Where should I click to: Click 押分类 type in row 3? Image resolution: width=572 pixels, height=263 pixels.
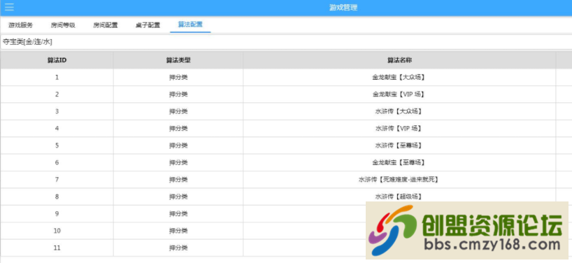click(178, 111)
